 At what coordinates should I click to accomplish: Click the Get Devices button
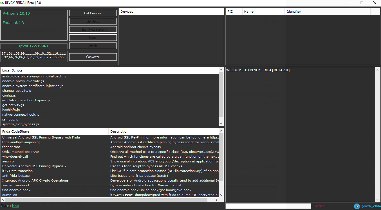click(x=93, y=13)
